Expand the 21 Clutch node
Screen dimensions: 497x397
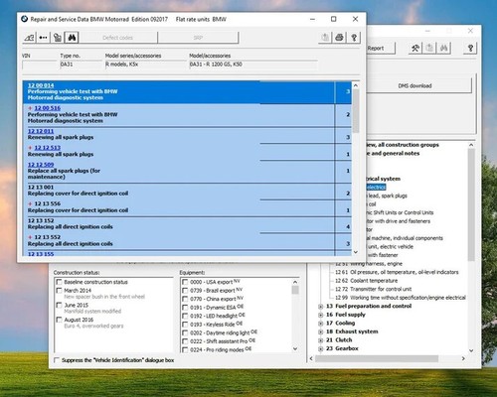[321, 340]
